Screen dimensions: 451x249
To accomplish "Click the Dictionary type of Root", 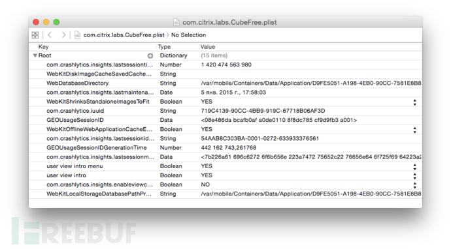I will pyautogui.click(x=173, y=55).
